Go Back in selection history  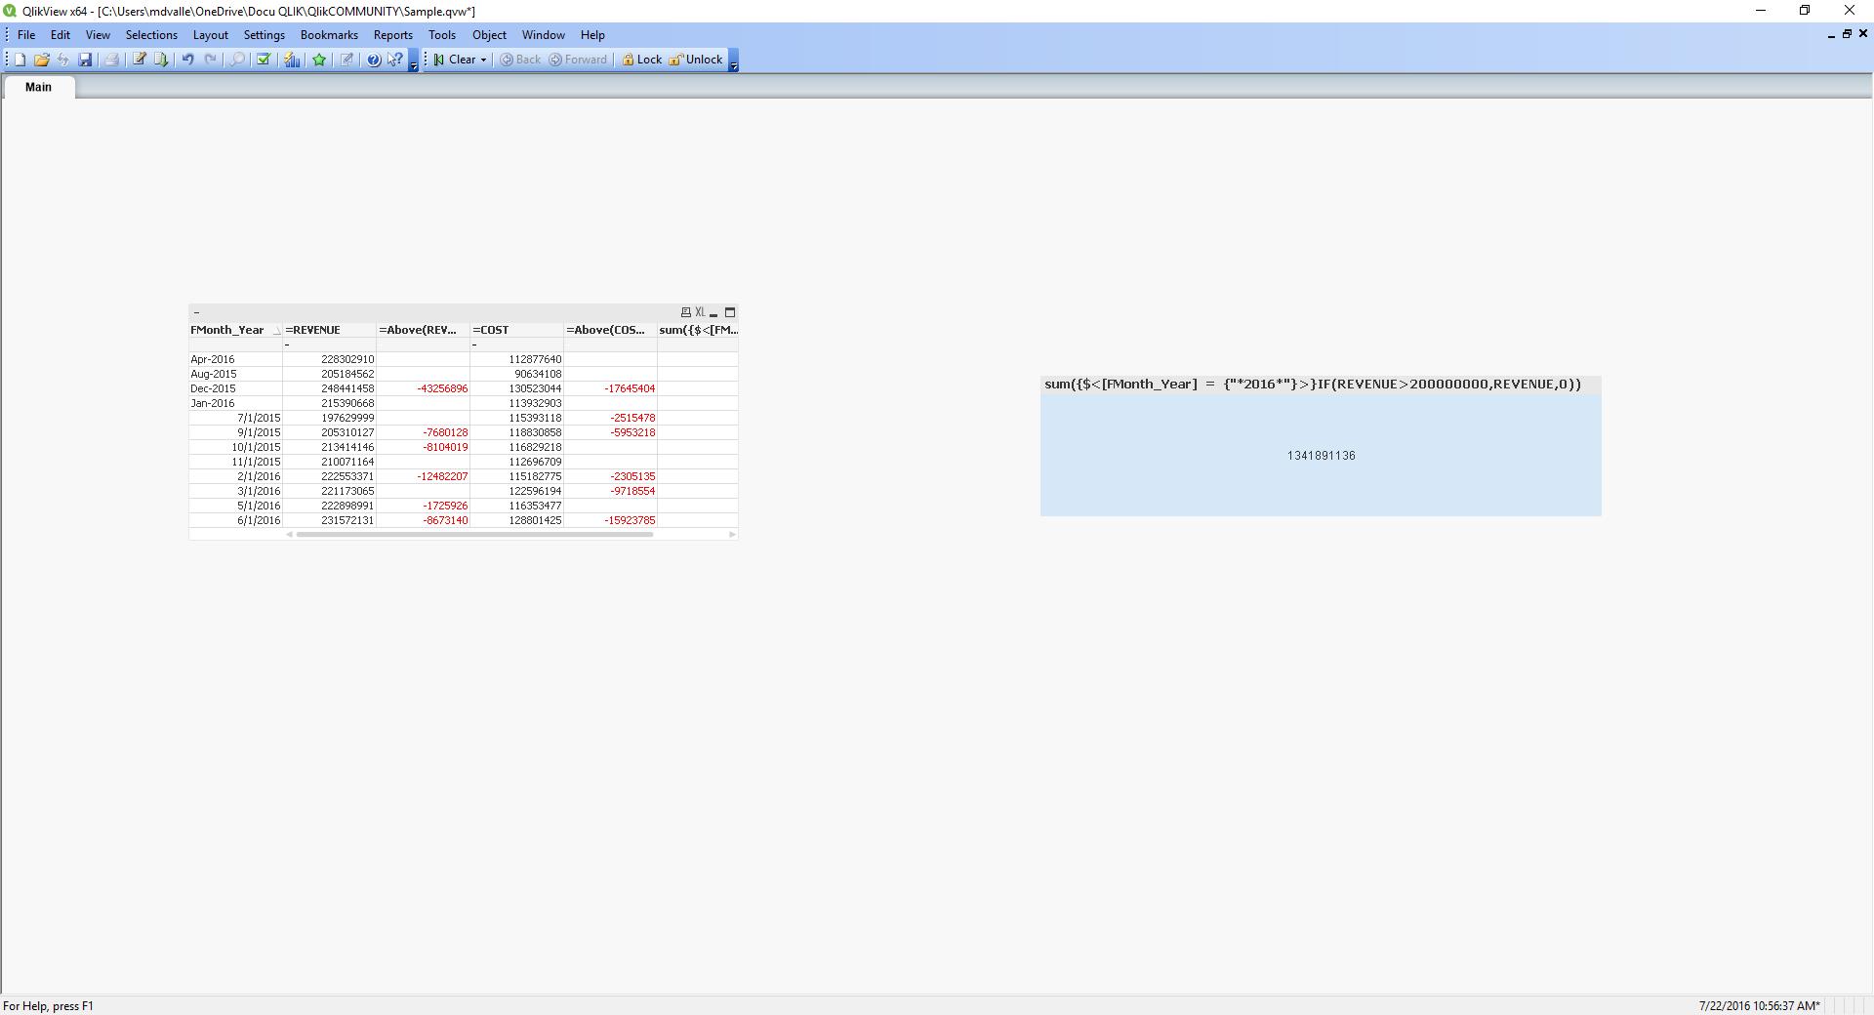coord(520,60)
